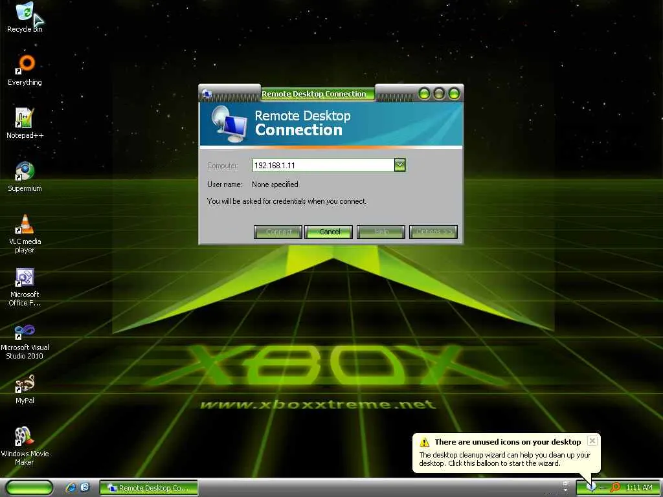Click the Connect button
Viewport: 663px width, 497px height.
(278, 232)
